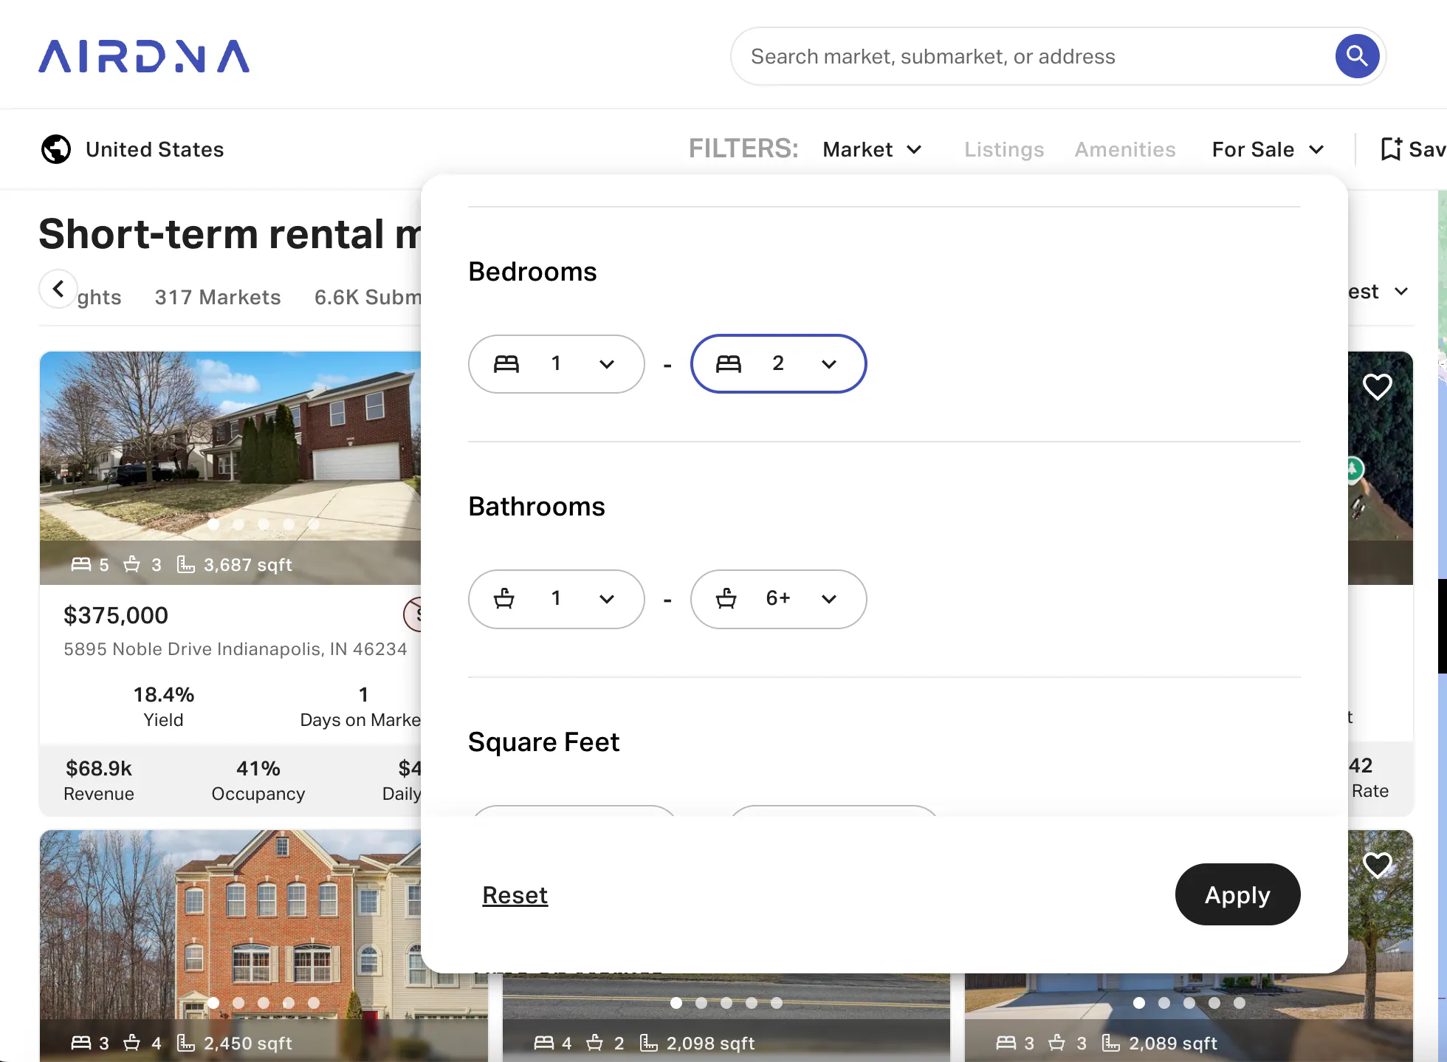This screenshot has width=1447, height=1062.
Task: Go to the second dot of the 2,098 sqft listing carousel
Action: 701,1003
